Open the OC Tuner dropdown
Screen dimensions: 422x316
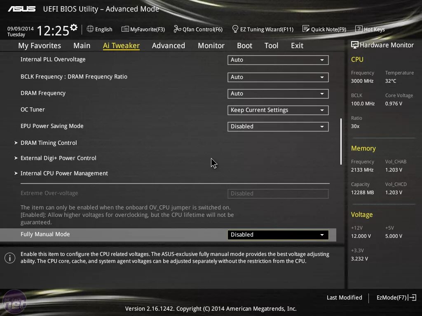pyautogui.click(x=278, y=110)
